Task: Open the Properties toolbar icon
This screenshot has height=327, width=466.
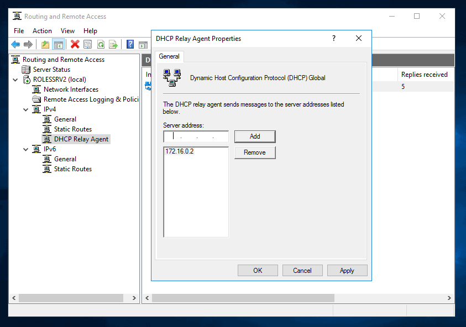Action: [x=87, y=44]
